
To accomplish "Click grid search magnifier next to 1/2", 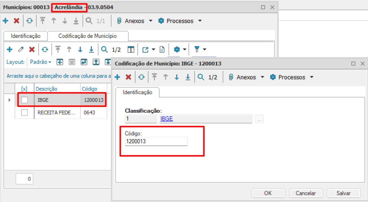I will pyautogui.click(x=104, y=49).
